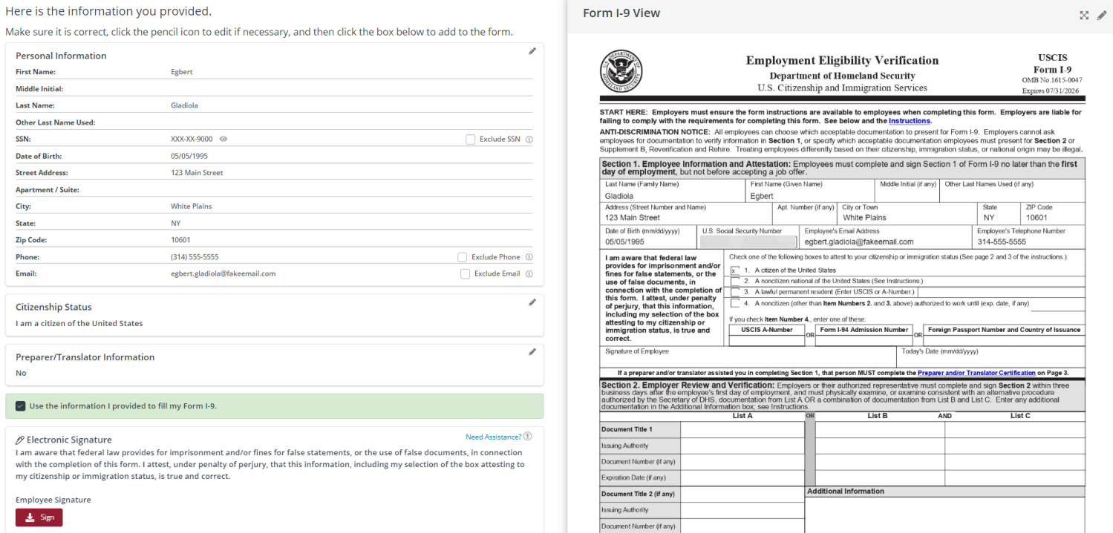Edit Preparer/Translator Information via pencil icon
The image size is (1113, 533).
point(532,352)
